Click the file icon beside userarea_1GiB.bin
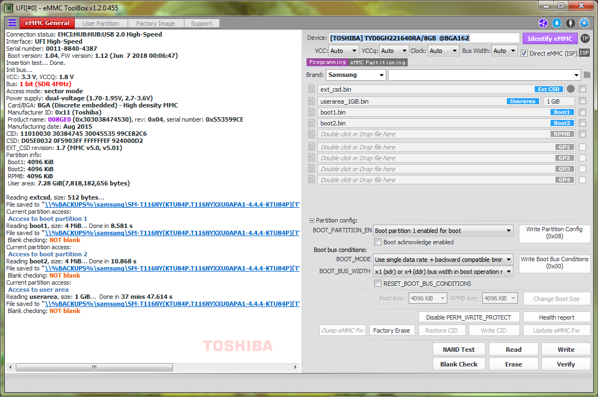Viewport: 598px width, 397px height. tap(311, 101)
